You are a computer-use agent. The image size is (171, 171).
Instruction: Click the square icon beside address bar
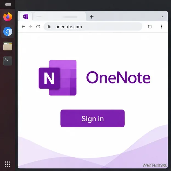pos(150,27)
